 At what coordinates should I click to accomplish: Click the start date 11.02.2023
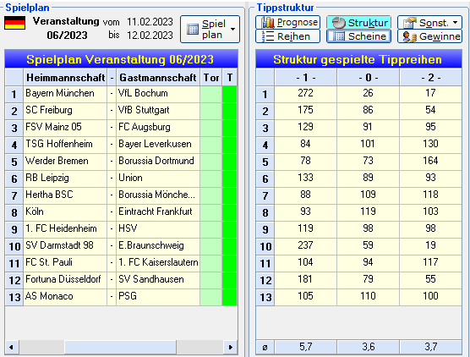pyautogui.click(x=150, y=22)
